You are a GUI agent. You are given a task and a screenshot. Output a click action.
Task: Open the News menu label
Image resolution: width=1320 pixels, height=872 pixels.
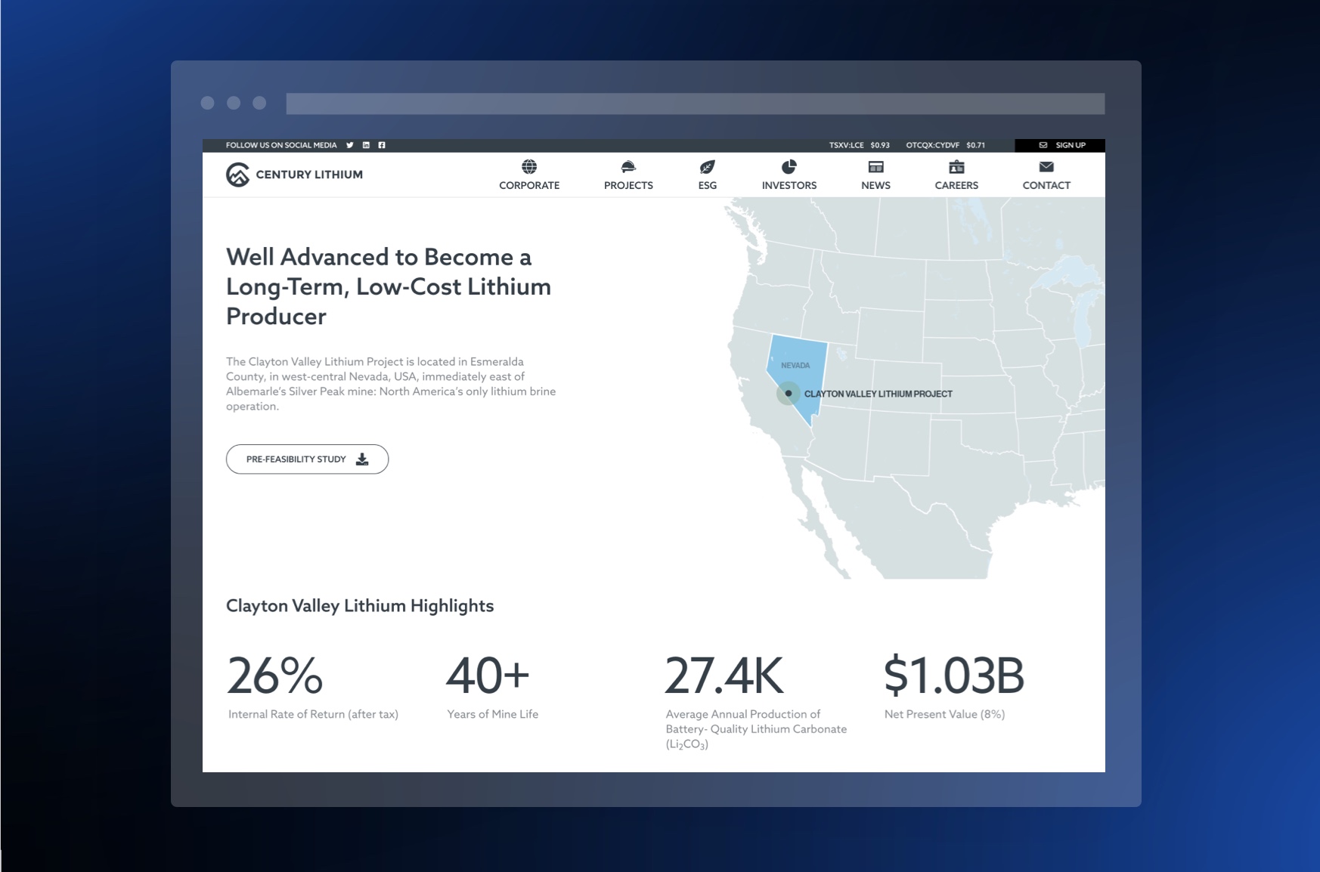pos(876,185)
